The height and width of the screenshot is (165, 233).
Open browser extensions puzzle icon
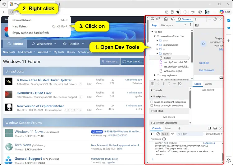(x=185, y=12)
